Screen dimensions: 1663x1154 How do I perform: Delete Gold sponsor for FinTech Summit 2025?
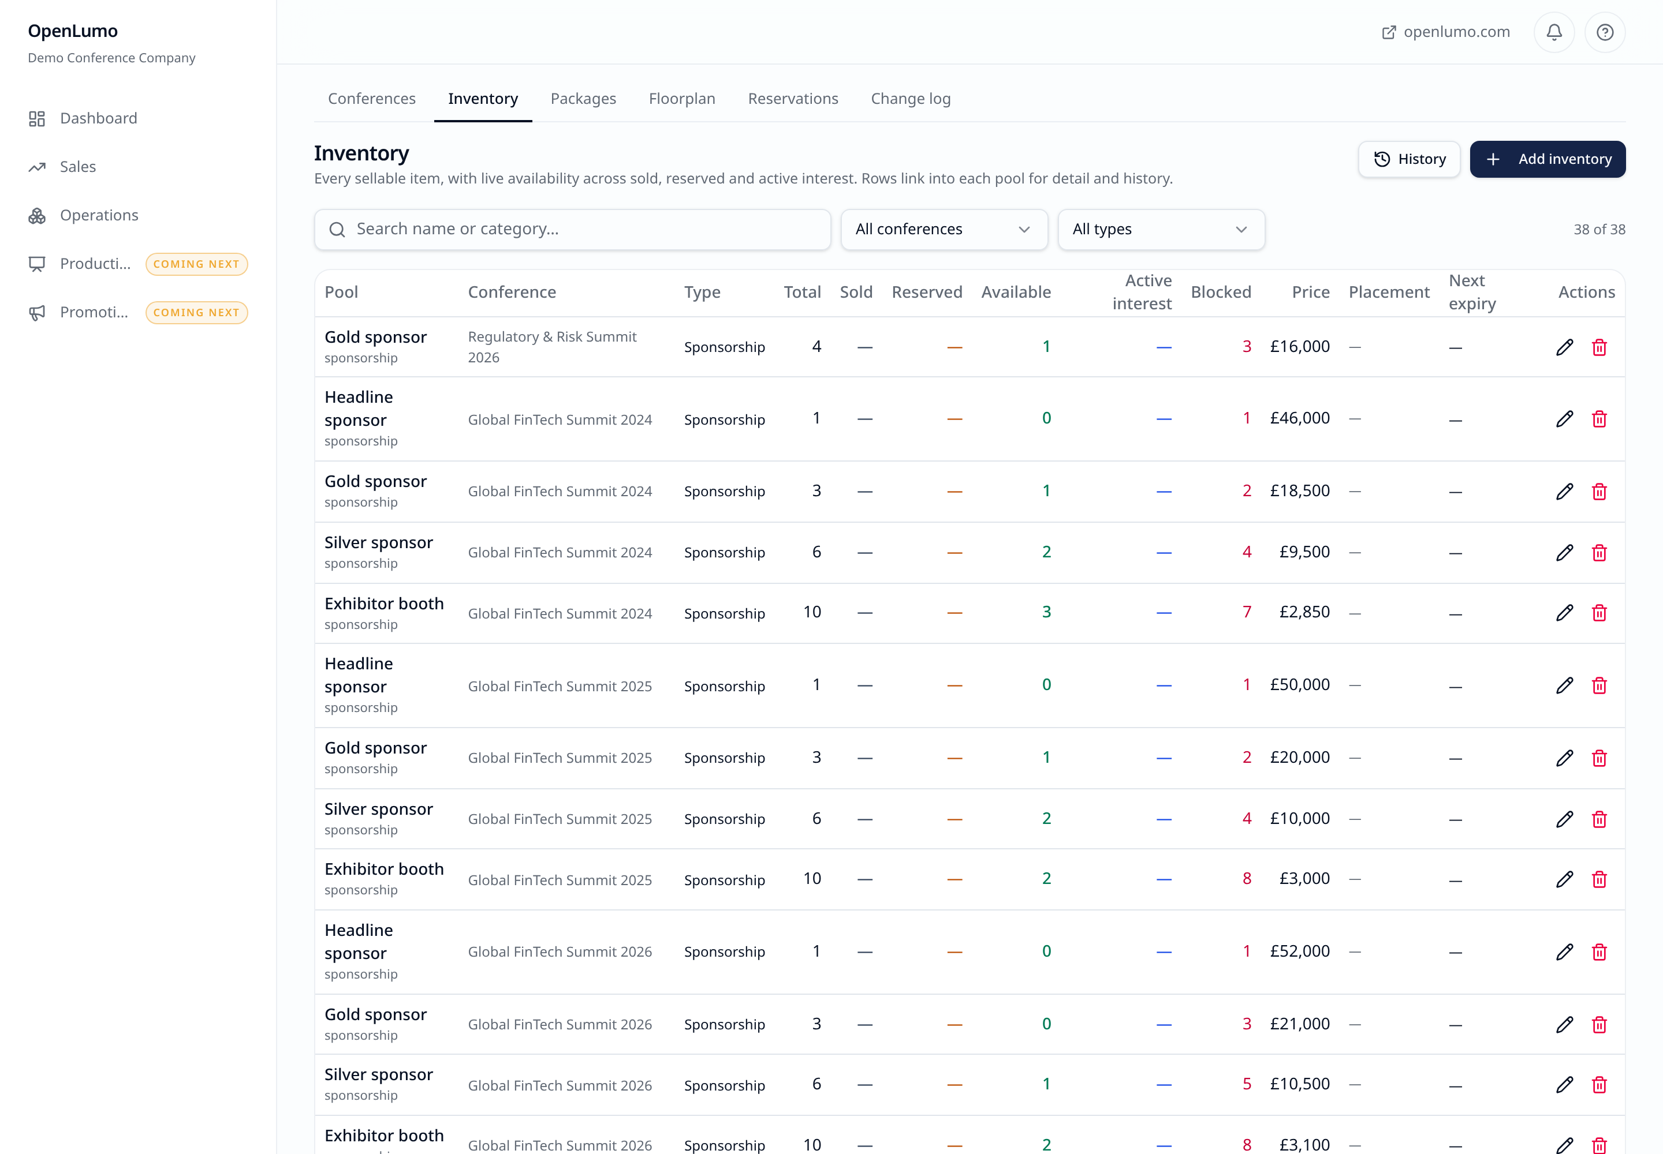click(x=1599, y=758)
